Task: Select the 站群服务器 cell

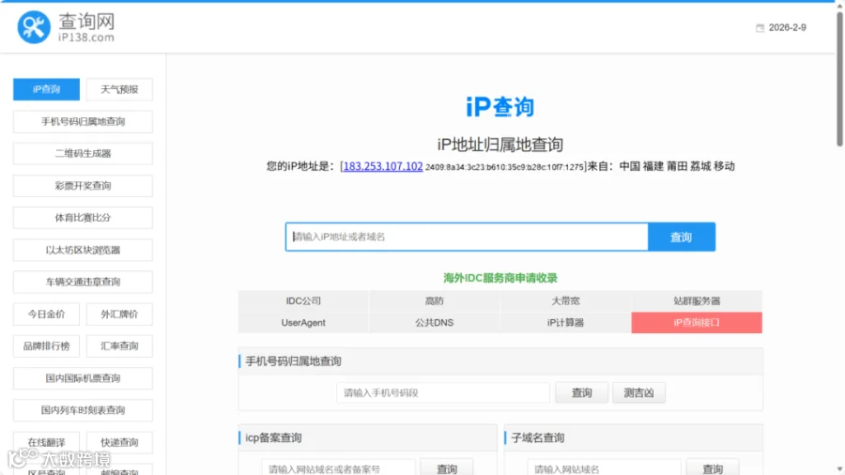Action: 697,301
